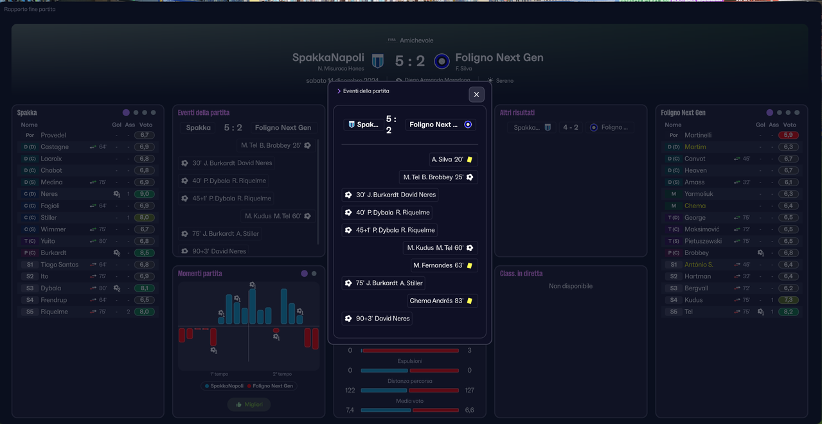Screen dimensions: 822x424
Task: Click the goal icon in Neres's row
Action: [x=117, y=194]
